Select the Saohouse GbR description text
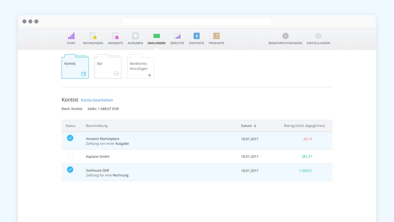 [98, 170]
